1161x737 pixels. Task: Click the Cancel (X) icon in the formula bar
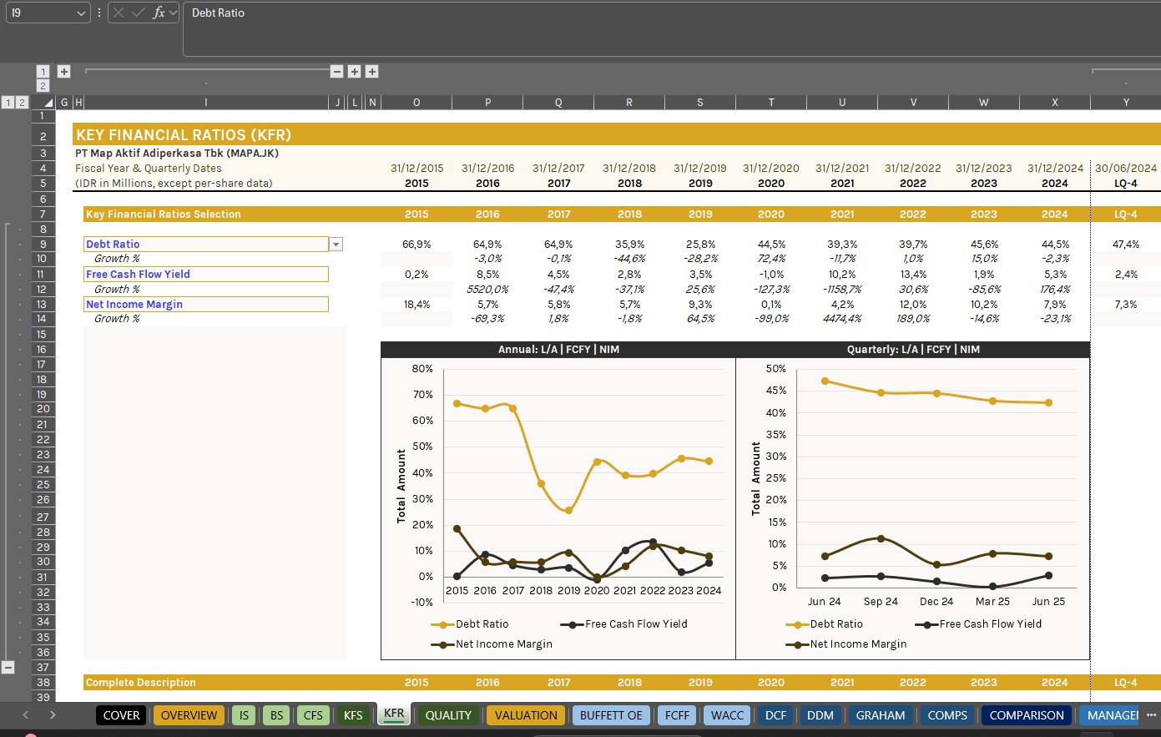pyautogui.click(x=119, y=13)
